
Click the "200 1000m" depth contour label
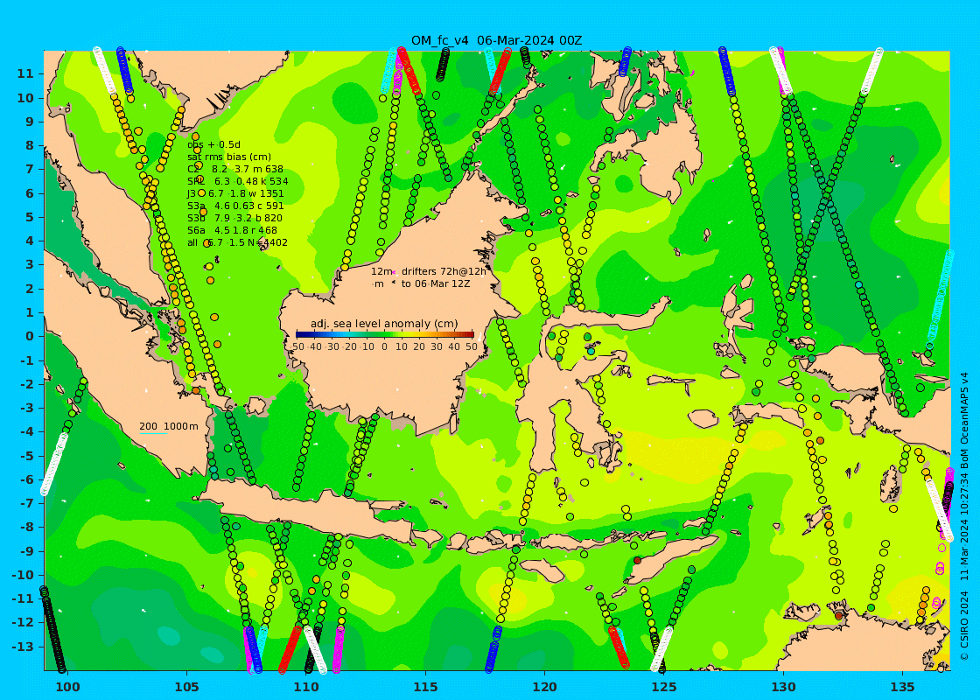[x=169, y=426]
